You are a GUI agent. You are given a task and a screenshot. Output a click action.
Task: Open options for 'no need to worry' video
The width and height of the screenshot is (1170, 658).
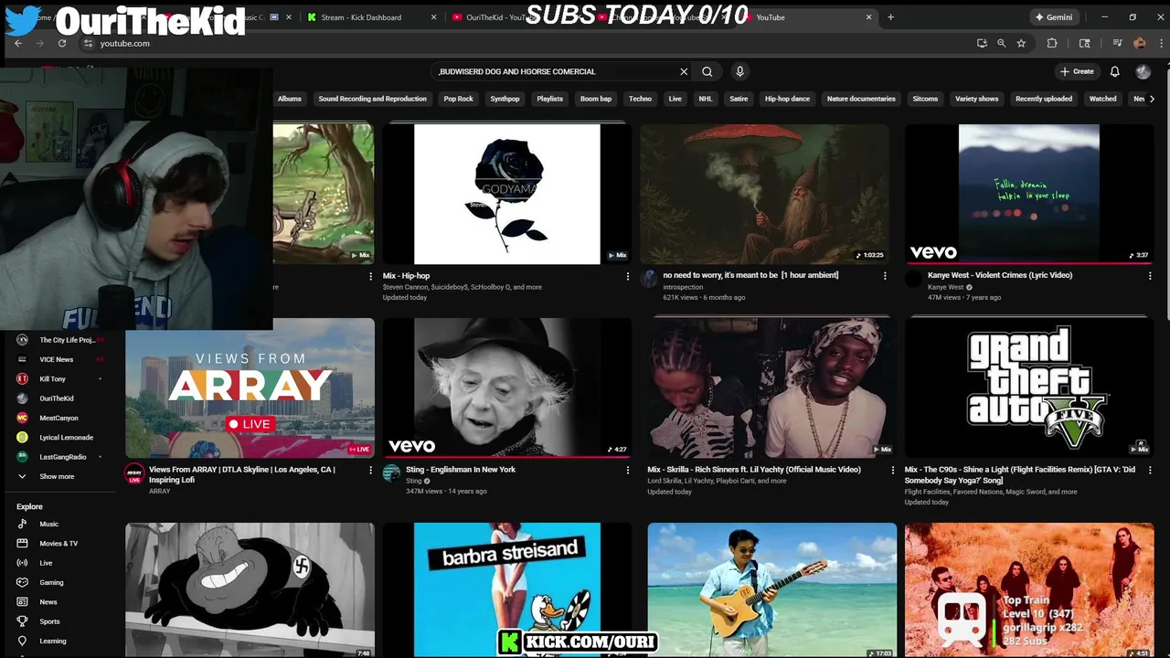(x=884, y=275)
